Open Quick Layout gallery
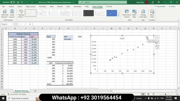Viewport: 180px width, 101px height. (x=12, y=13)
